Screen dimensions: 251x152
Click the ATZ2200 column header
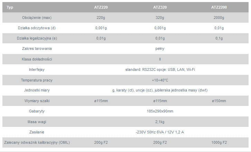[x=219, y=7]
